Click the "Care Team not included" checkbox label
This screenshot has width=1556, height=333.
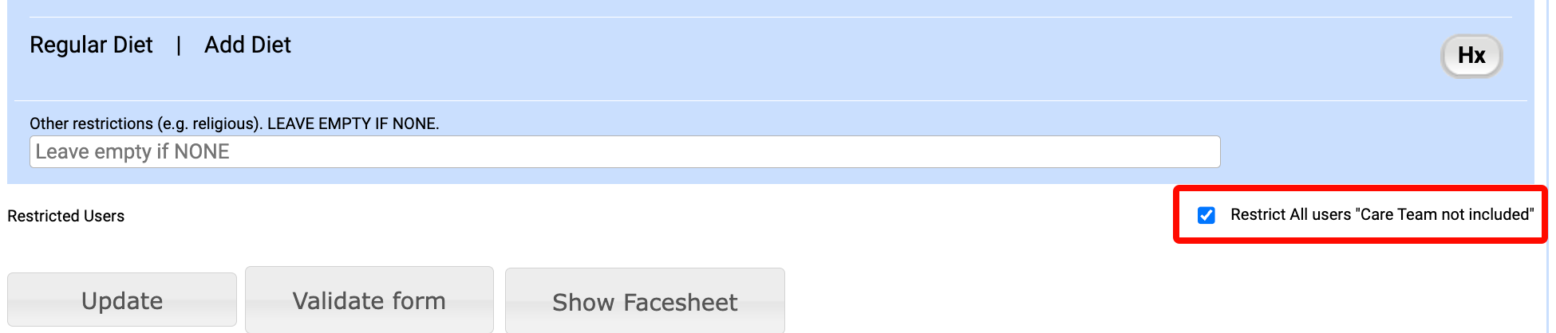1382,214
